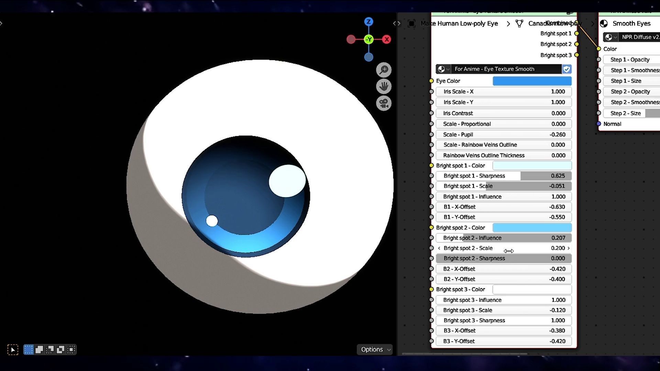Click the Normal input socket on NPR node
Screen dimensions: 660x371
tap(599, 124)
